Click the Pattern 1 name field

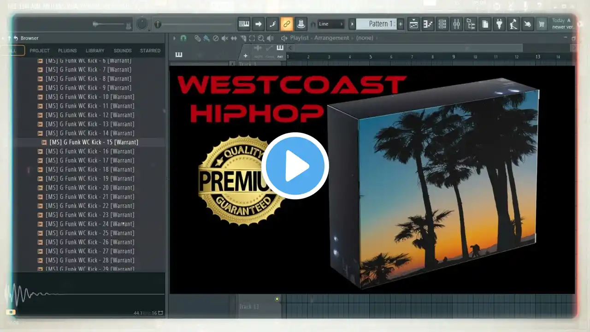click(x=377, y=24)
